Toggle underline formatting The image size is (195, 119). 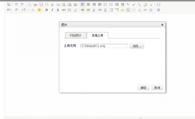coord(58,10)
